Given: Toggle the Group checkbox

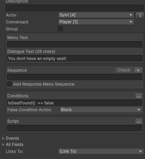Looking at the screenshot, I should [61, 29].
